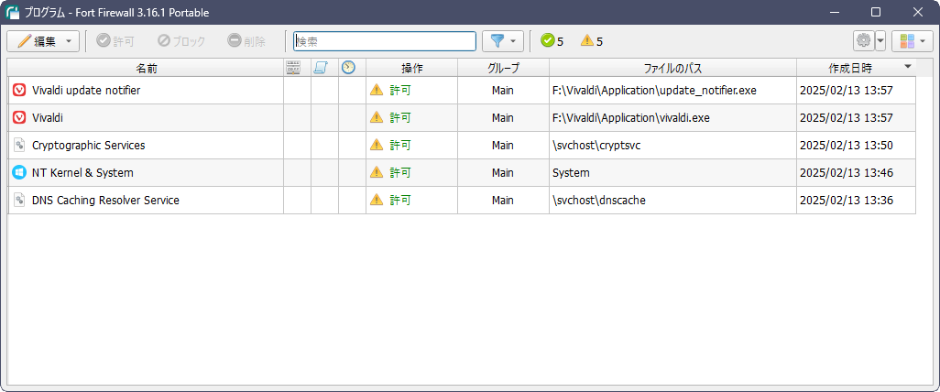Select the Vivaldi update notifier name
Image resolution: width=940 pixels, height=392 pixels.
86,91
